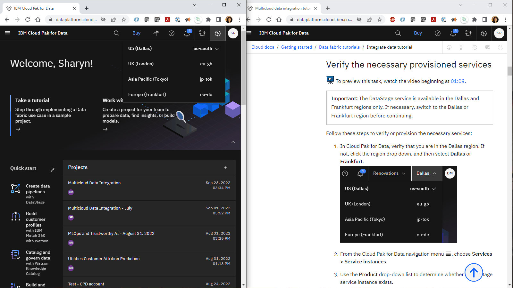
Task: Open the upgrade/transfer icon beside the globe
Action: pos(202,33)
